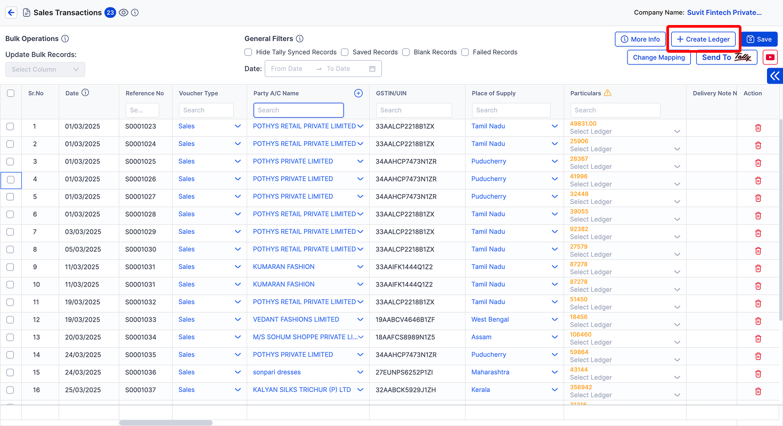Focus the Particulars search field

tap(615, 110)
